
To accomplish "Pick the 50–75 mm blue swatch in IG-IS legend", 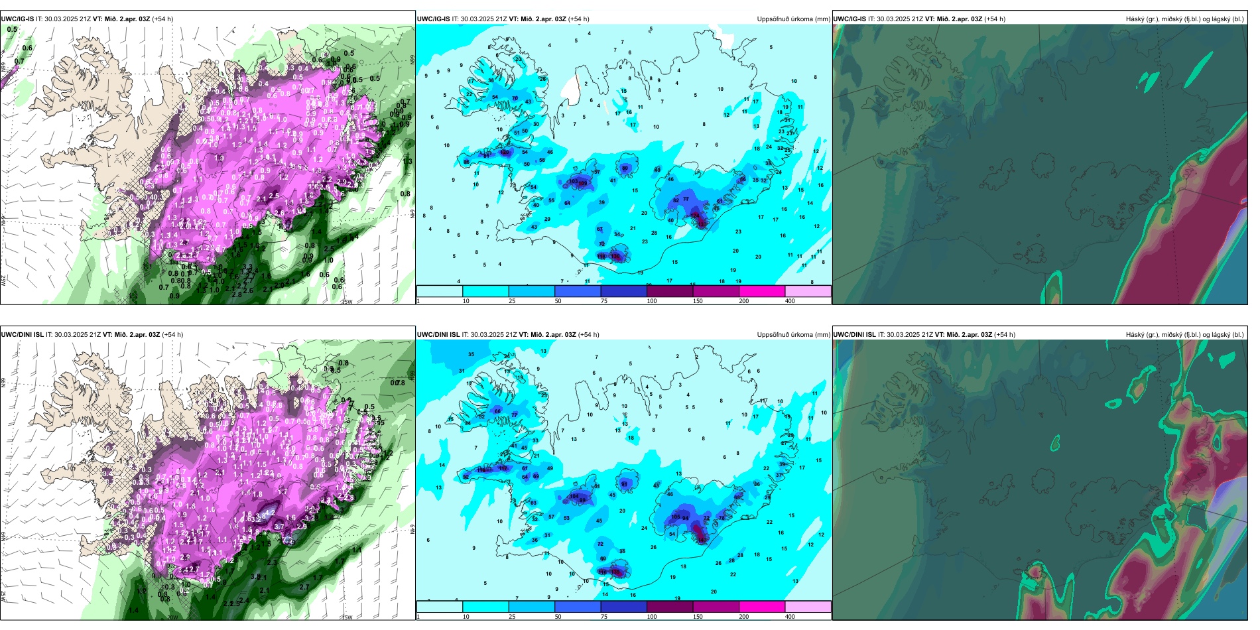I will click(x=578, y=291).
